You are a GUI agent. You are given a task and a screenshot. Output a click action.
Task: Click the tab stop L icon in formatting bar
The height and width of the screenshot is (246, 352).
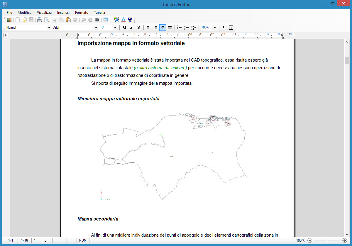pyautogui.click(x=231, y=28)
